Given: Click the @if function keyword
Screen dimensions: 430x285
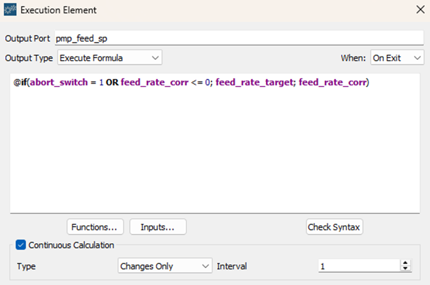Looking at the screenshot, I should 20,83.
